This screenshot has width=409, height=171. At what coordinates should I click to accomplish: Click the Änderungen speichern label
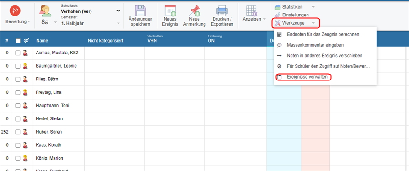(140, 21)
